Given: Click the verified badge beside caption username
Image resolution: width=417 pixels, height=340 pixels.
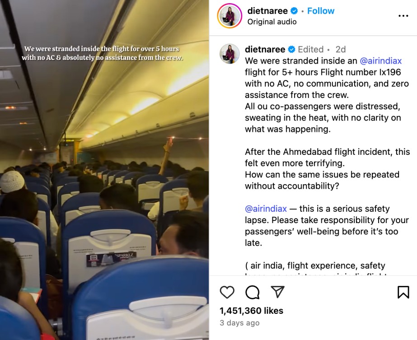Looking at the screenshot, I should click(x=292, y=50).
